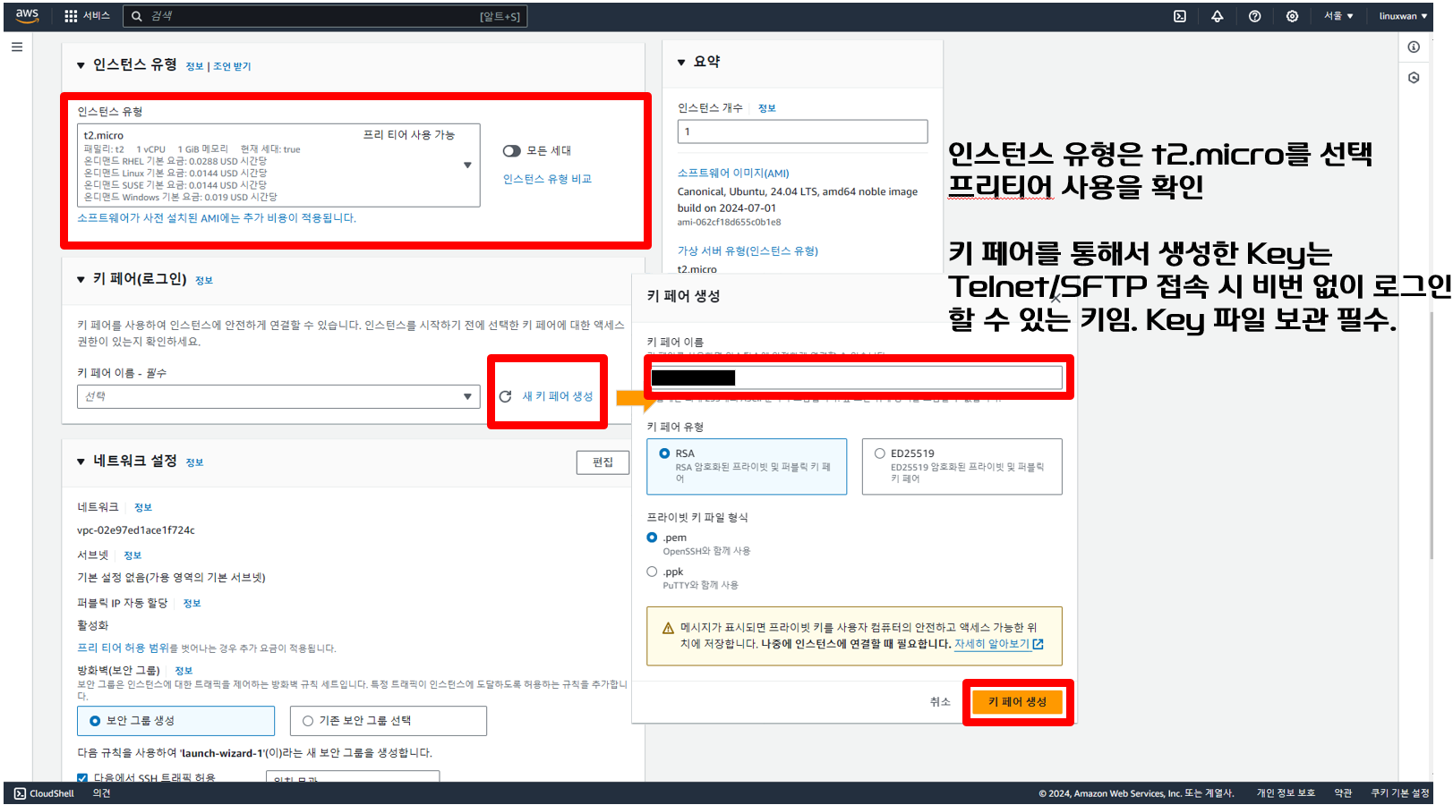Expand the left hamburger navigation menu

(17, 47)
